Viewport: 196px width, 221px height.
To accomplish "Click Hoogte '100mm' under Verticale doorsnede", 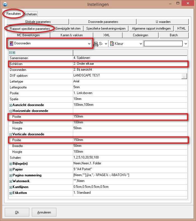I will 78,152.
